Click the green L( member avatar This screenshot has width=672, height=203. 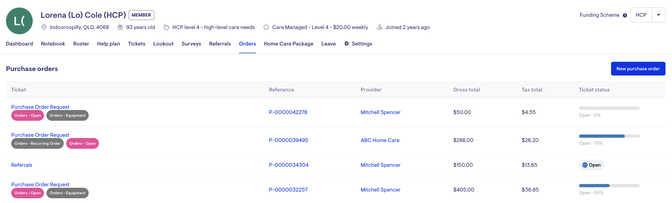19,21
